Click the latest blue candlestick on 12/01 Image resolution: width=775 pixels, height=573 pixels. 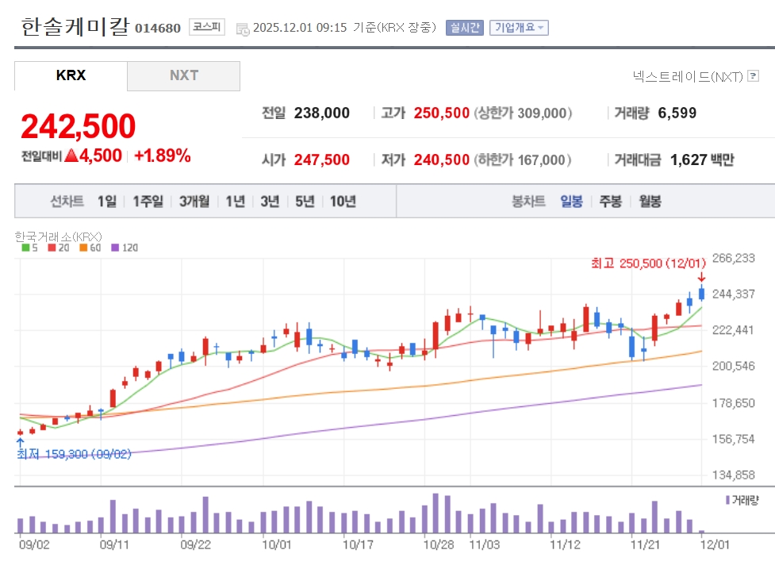point(701,294)
